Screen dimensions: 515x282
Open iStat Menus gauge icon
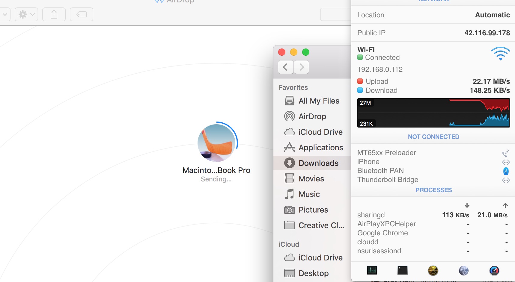[x=494, y=271]
